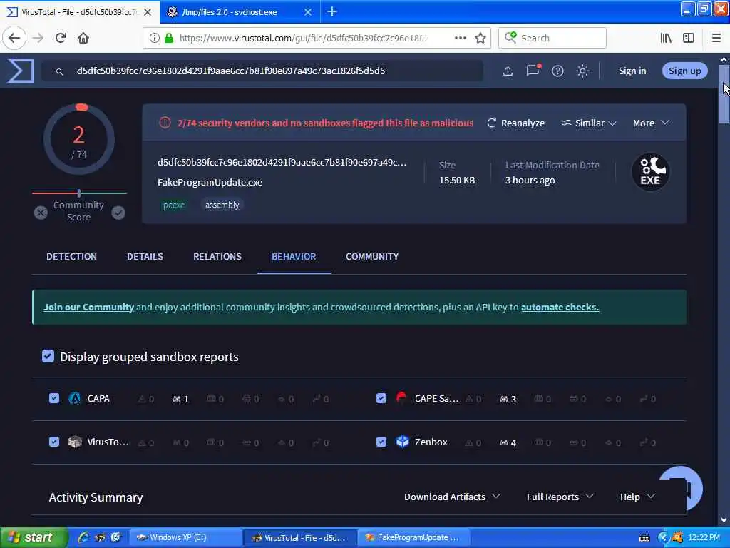Switch to Windows XP (E:) taskbar window
Viewport: 730px width, 548px height.
[185, 537]
